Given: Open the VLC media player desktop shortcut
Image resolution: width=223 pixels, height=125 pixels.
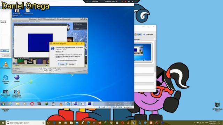Looking at the screenshot, I should pos(6,65).
